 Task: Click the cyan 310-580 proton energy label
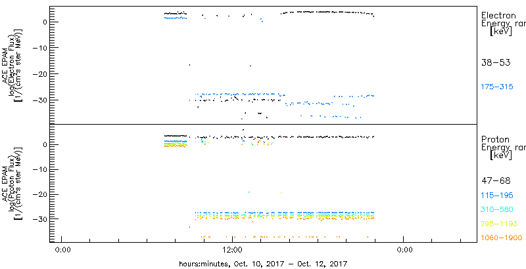tap(497, 209)
